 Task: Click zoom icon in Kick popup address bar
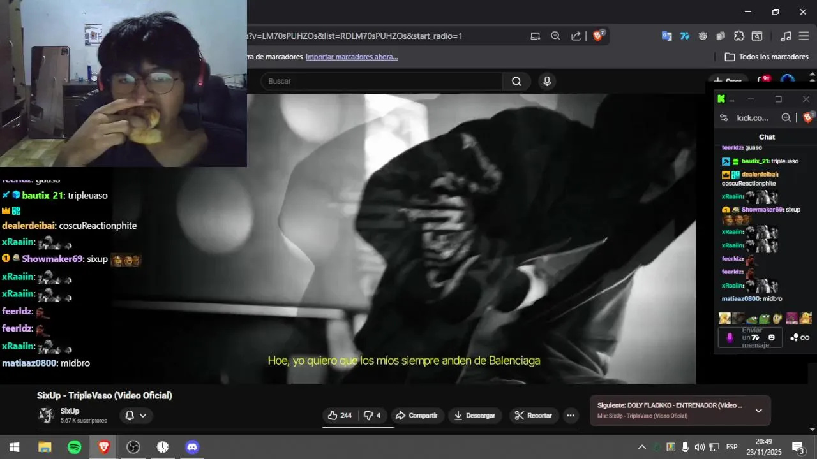(786, 118)
